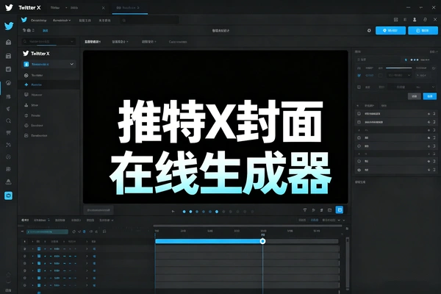
Task: Open the user profile icon at top right
Action: tap(415, 19)
